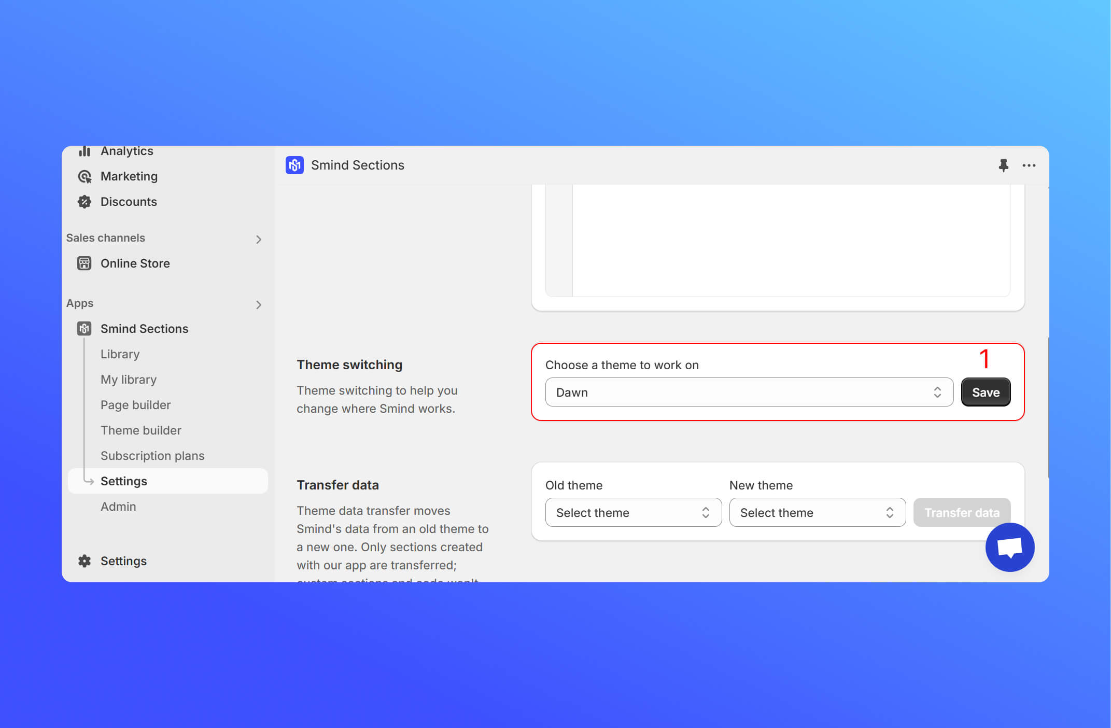Open the Dawn theme dropdown
Image resolution: width=1111 pixels, height=728 pixels.
point(749,392)
